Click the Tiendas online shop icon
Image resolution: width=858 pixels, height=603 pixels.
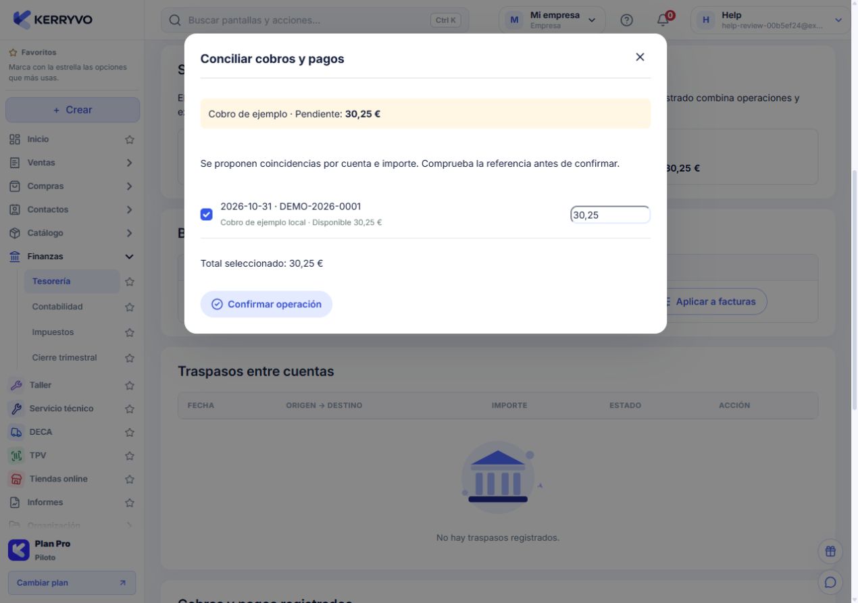click(x=16, y=479)
